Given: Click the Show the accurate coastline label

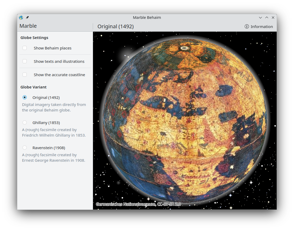Looking at the screenshot, I should coord(59,75).
